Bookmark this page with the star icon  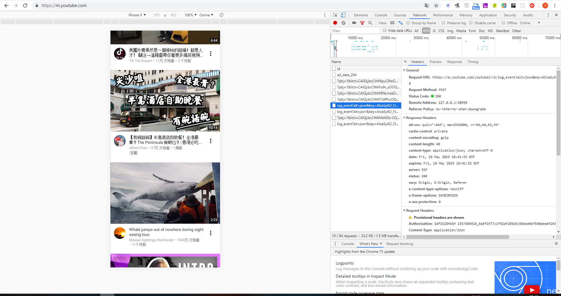(x=436, y=6)
